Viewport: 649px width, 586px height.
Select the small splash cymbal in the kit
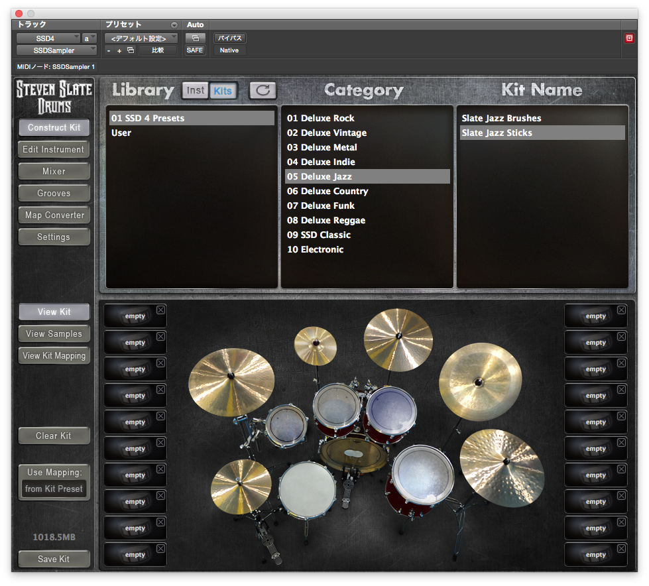[x=316, y=345]
